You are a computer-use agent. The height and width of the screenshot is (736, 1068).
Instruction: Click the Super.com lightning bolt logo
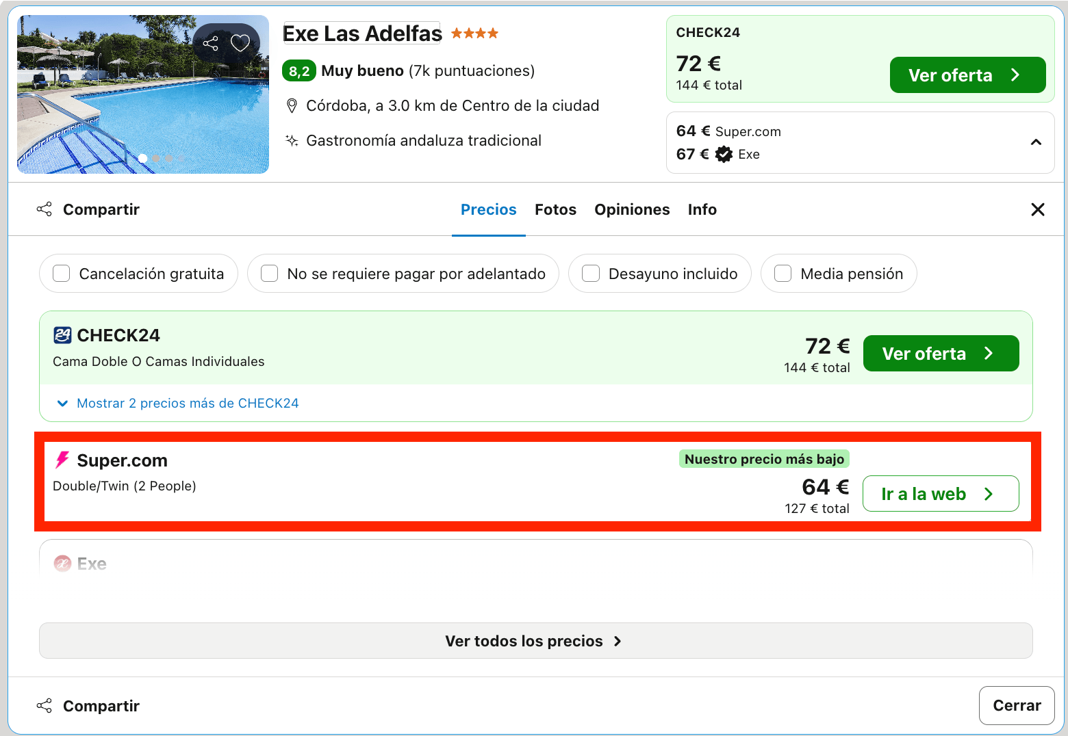tap(62, 460)
